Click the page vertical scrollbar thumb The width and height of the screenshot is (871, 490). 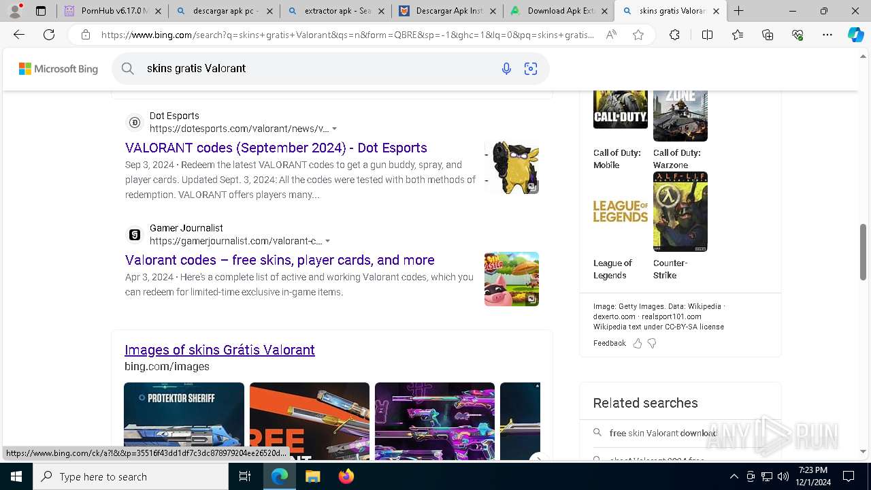(864, 252)
